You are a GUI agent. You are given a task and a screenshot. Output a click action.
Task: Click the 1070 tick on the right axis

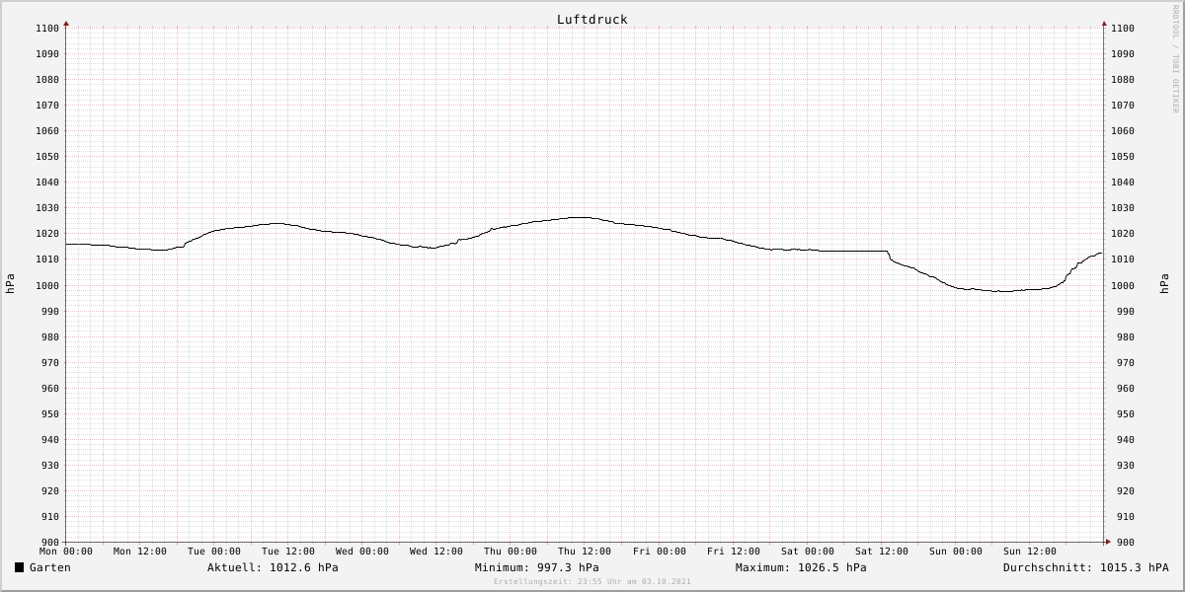1122,106
